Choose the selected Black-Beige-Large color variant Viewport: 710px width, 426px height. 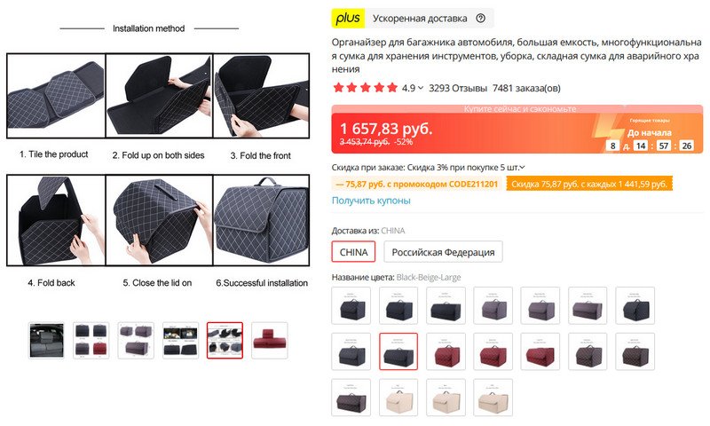pyautogui.click(x=398, y=351)
